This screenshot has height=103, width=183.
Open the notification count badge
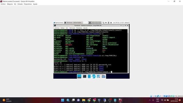click(180, 100)
